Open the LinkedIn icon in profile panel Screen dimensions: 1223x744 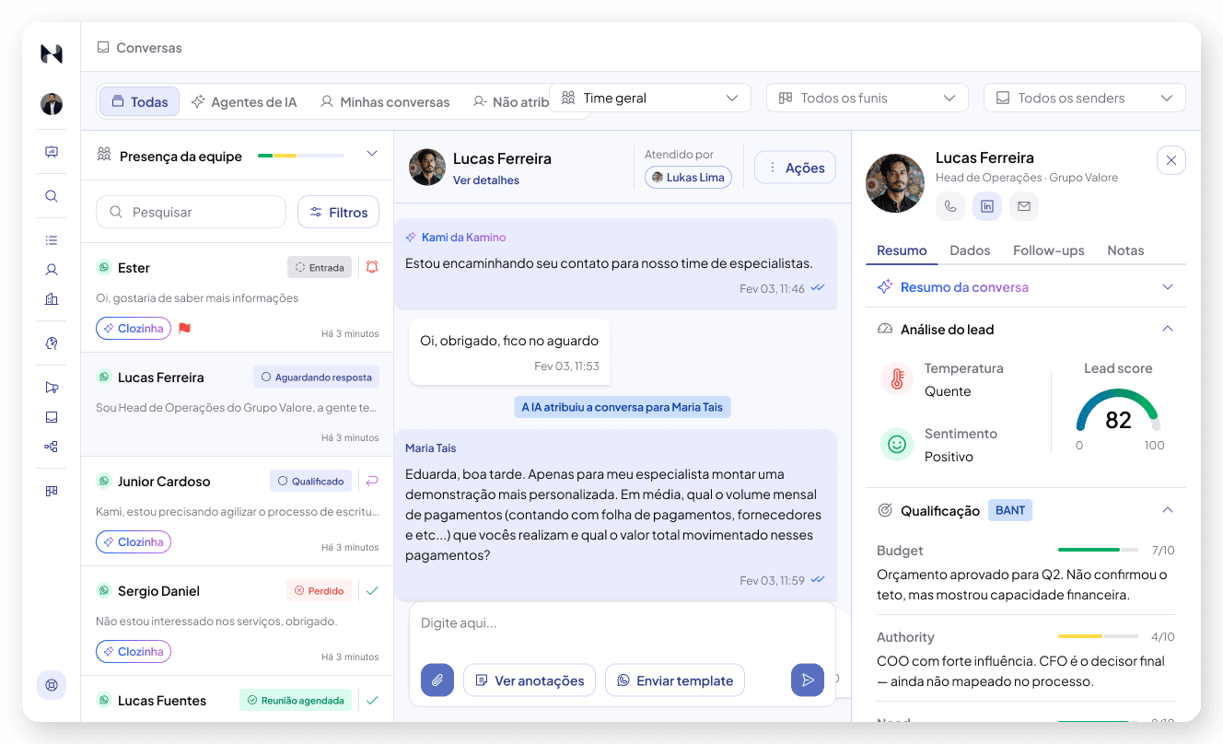tap(987, 206)
